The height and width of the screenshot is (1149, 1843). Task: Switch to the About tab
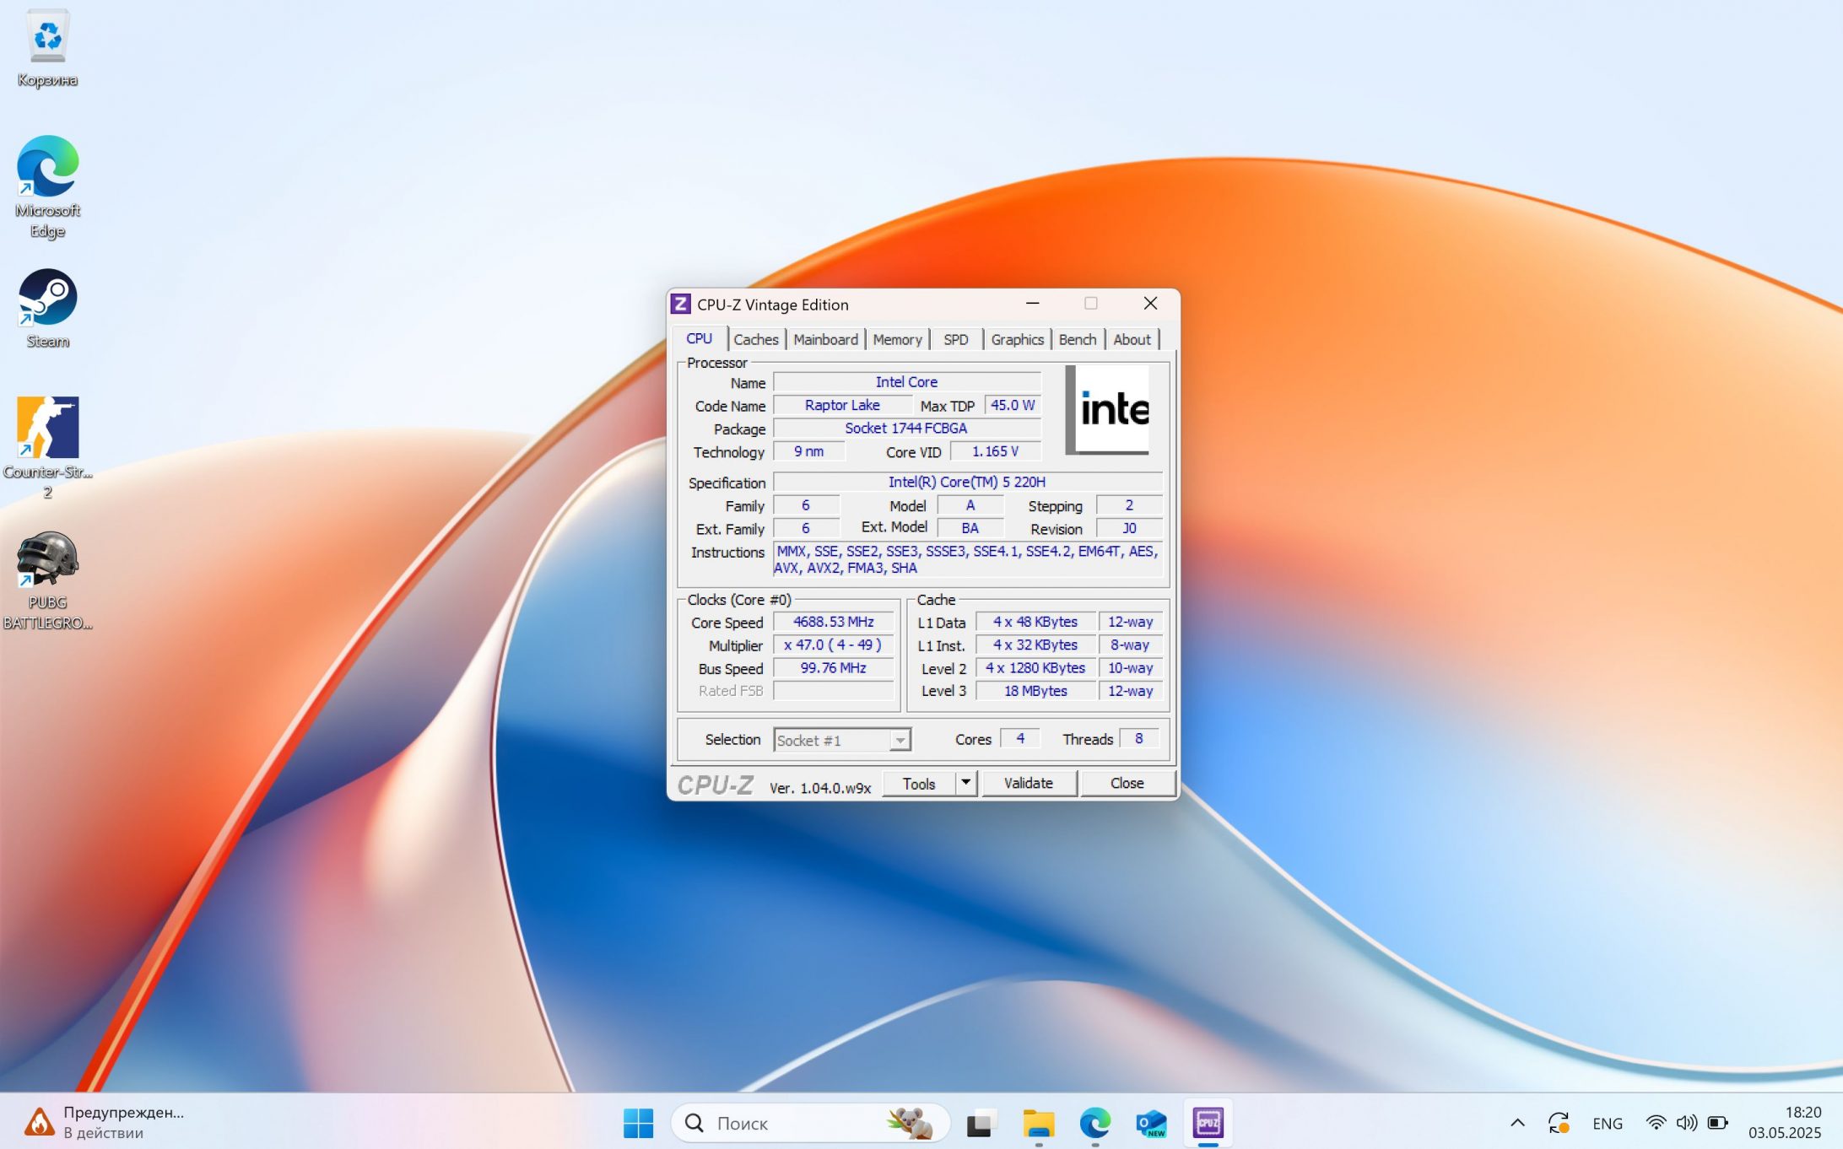pos(1132,339)
